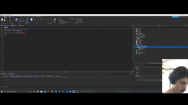
Task: Click Go to Script Error
Action: (x=72, y=19)
